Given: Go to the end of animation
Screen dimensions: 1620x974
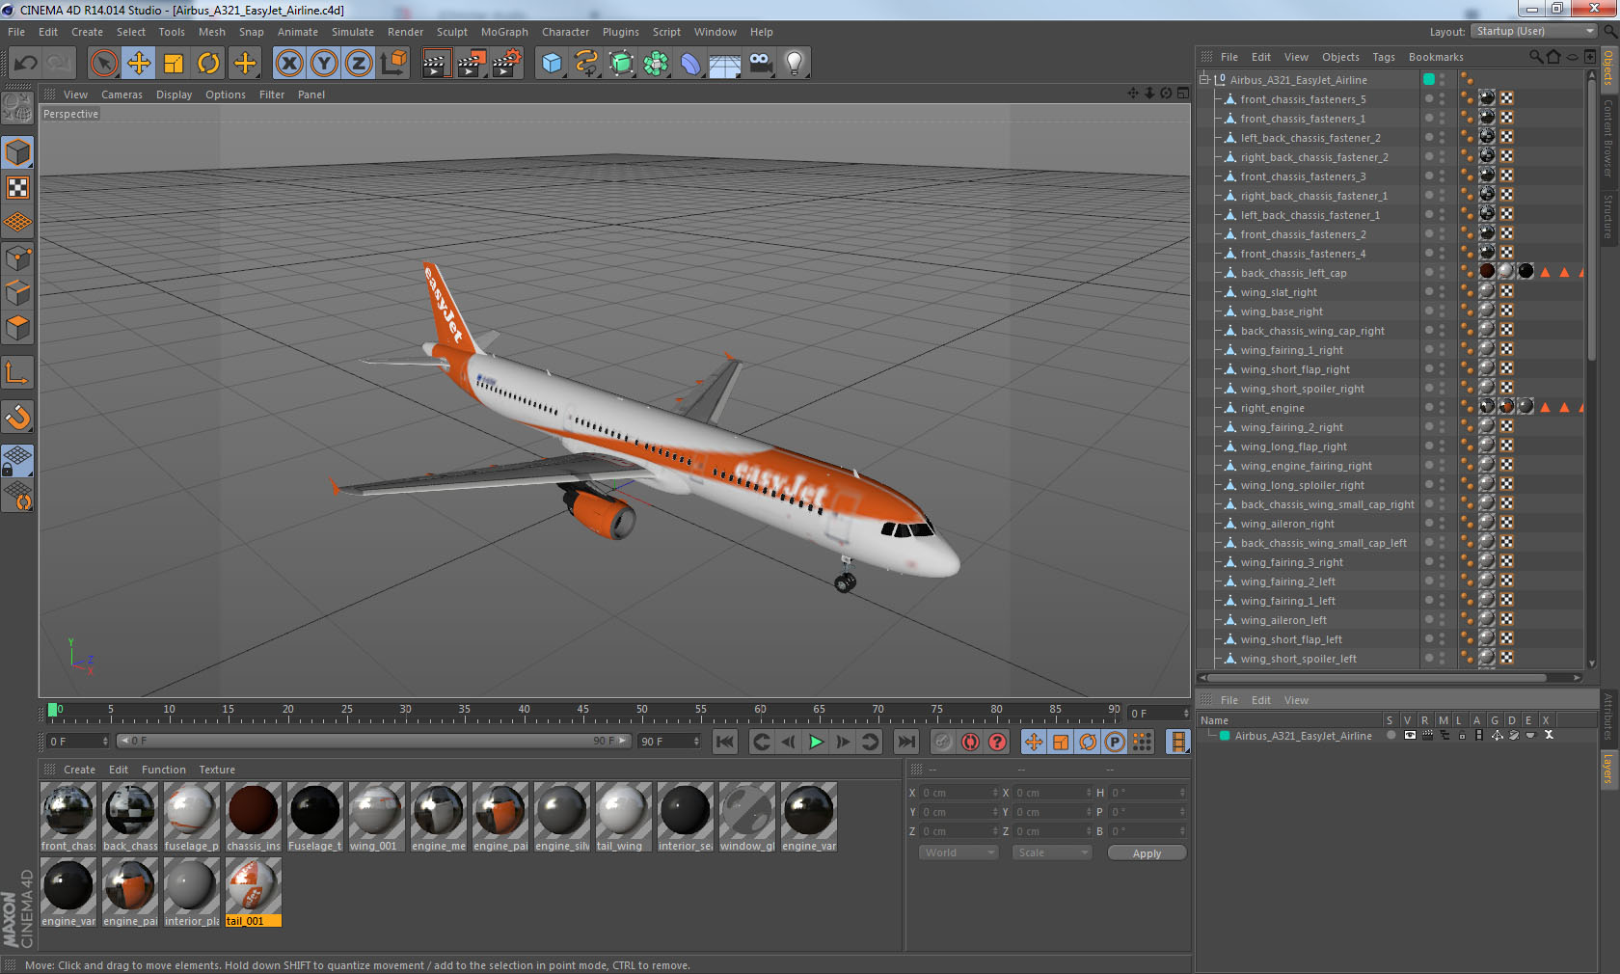Looking at the screenshot, I should [x=906, y=742].
